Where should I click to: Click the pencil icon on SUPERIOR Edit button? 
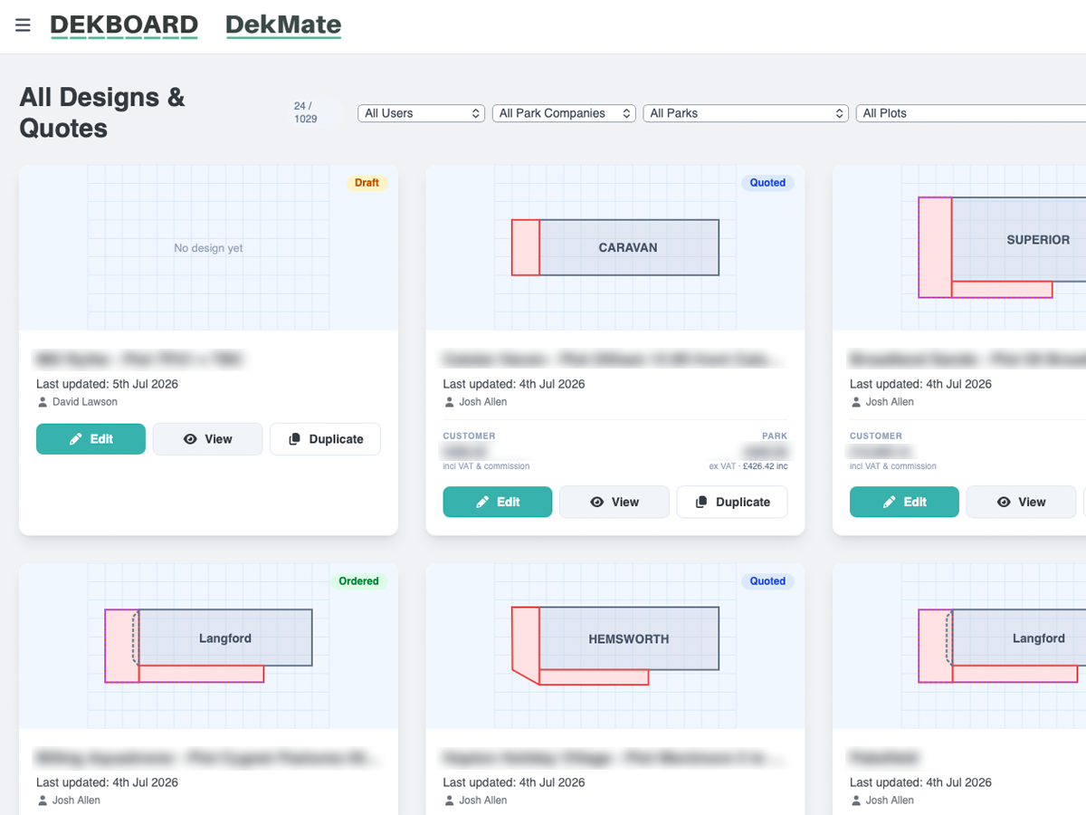pyautogui.click(x=890, y=502)
